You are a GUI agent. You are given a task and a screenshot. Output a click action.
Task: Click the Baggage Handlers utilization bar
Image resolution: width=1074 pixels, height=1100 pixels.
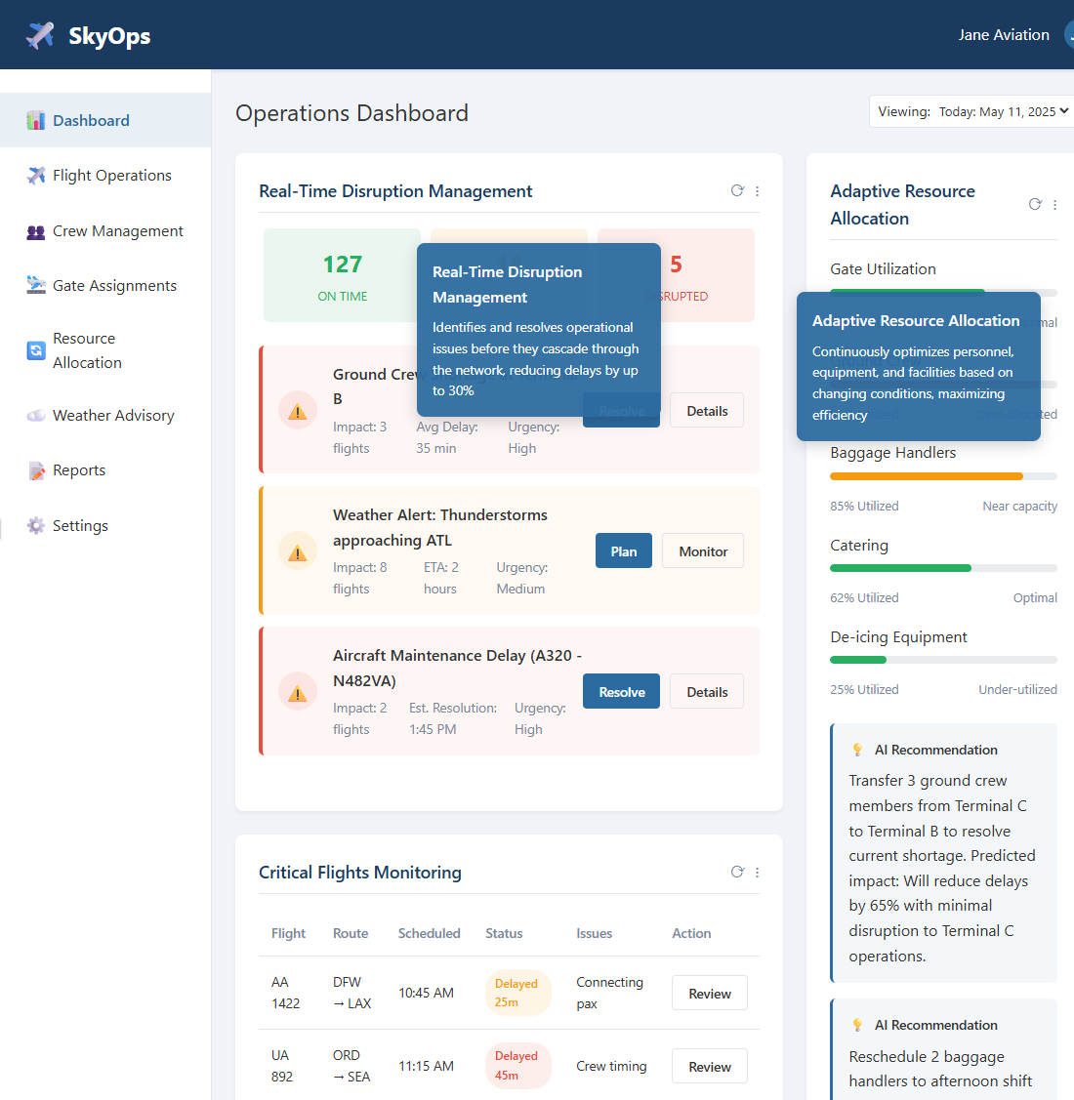[943, 476]
